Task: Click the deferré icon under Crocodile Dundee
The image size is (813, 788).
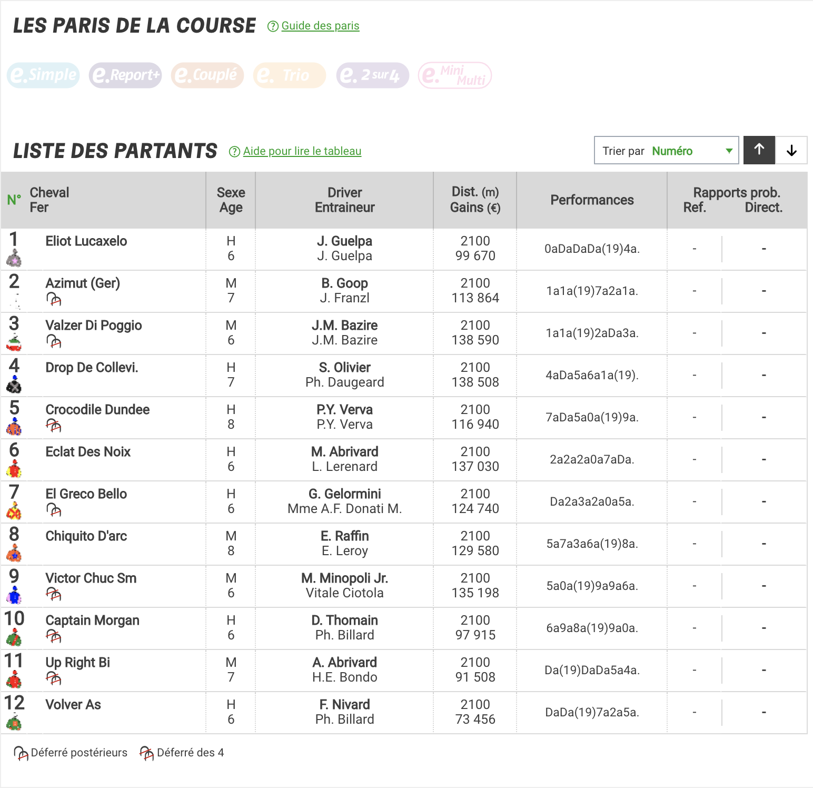Action: tap(54, 426)
